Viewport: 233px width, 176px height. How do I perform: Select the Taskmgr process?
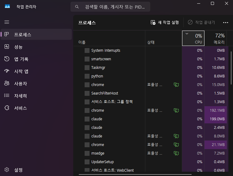click(x=150, y=68)
